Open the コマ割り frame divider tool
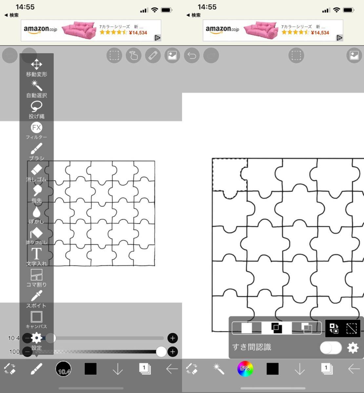This screenshot has height=393, width=364. coord(36,278)
